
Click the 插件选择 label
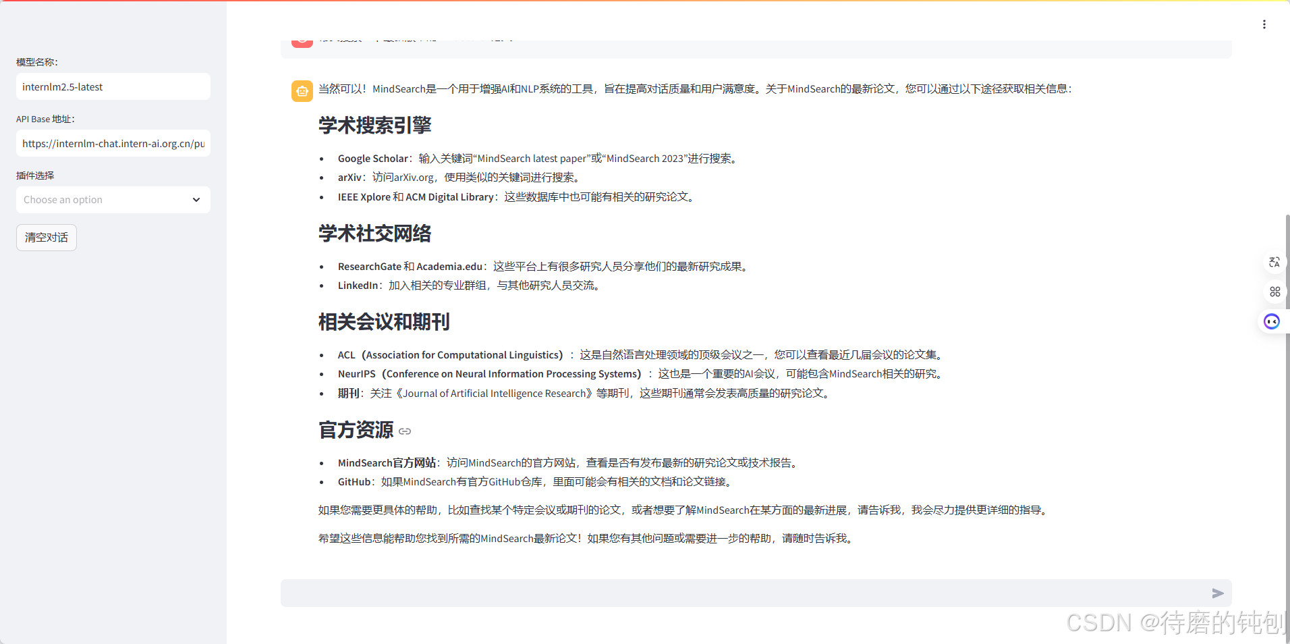coord(35,176)
